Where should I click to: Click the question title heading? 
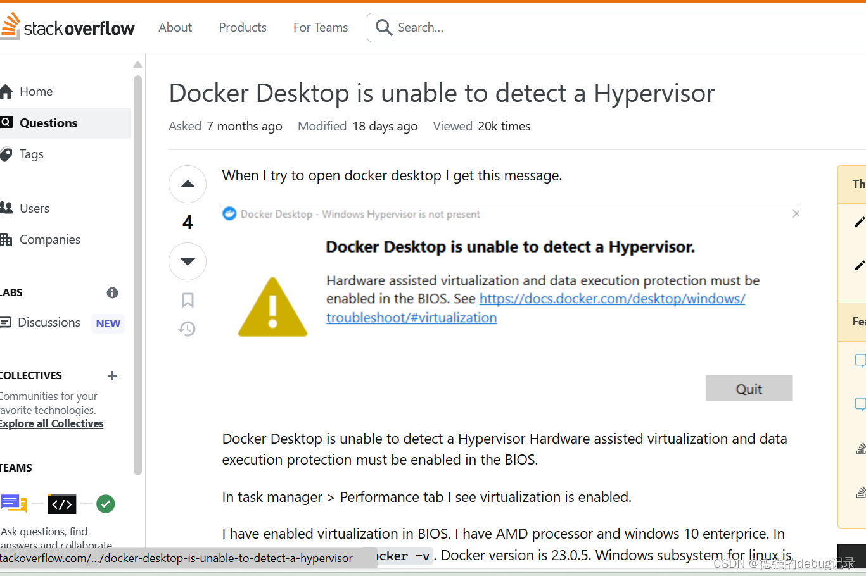(442, 93)
